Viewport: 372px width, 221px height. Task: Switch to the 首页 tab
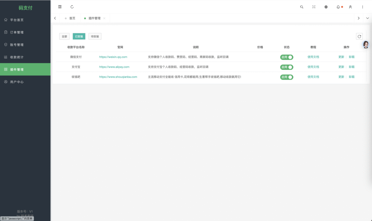pos(72,18)
